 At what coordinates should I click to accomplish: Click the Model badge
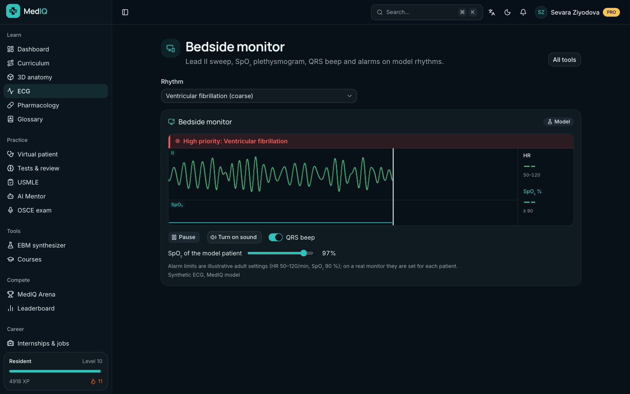(x=559, y=122)
